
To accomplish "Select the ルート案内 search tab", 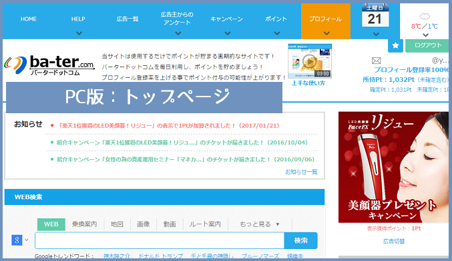I will point(205,224).
